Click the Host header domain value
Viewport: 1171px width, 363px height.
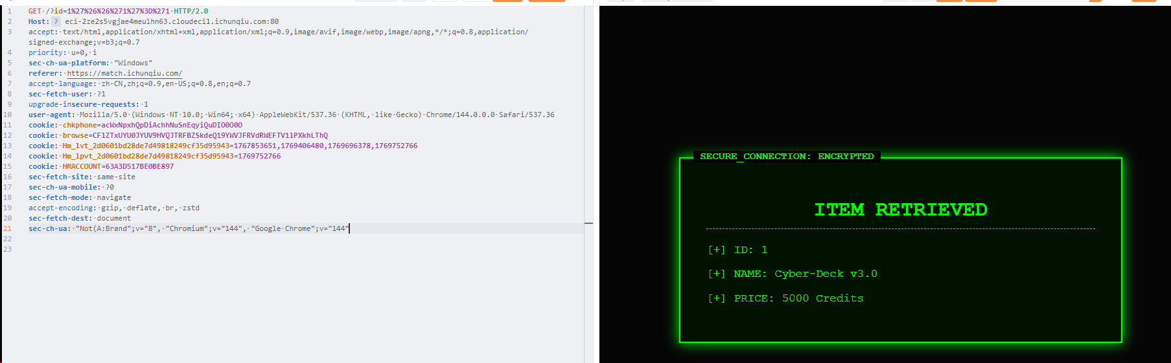point(172,21)
